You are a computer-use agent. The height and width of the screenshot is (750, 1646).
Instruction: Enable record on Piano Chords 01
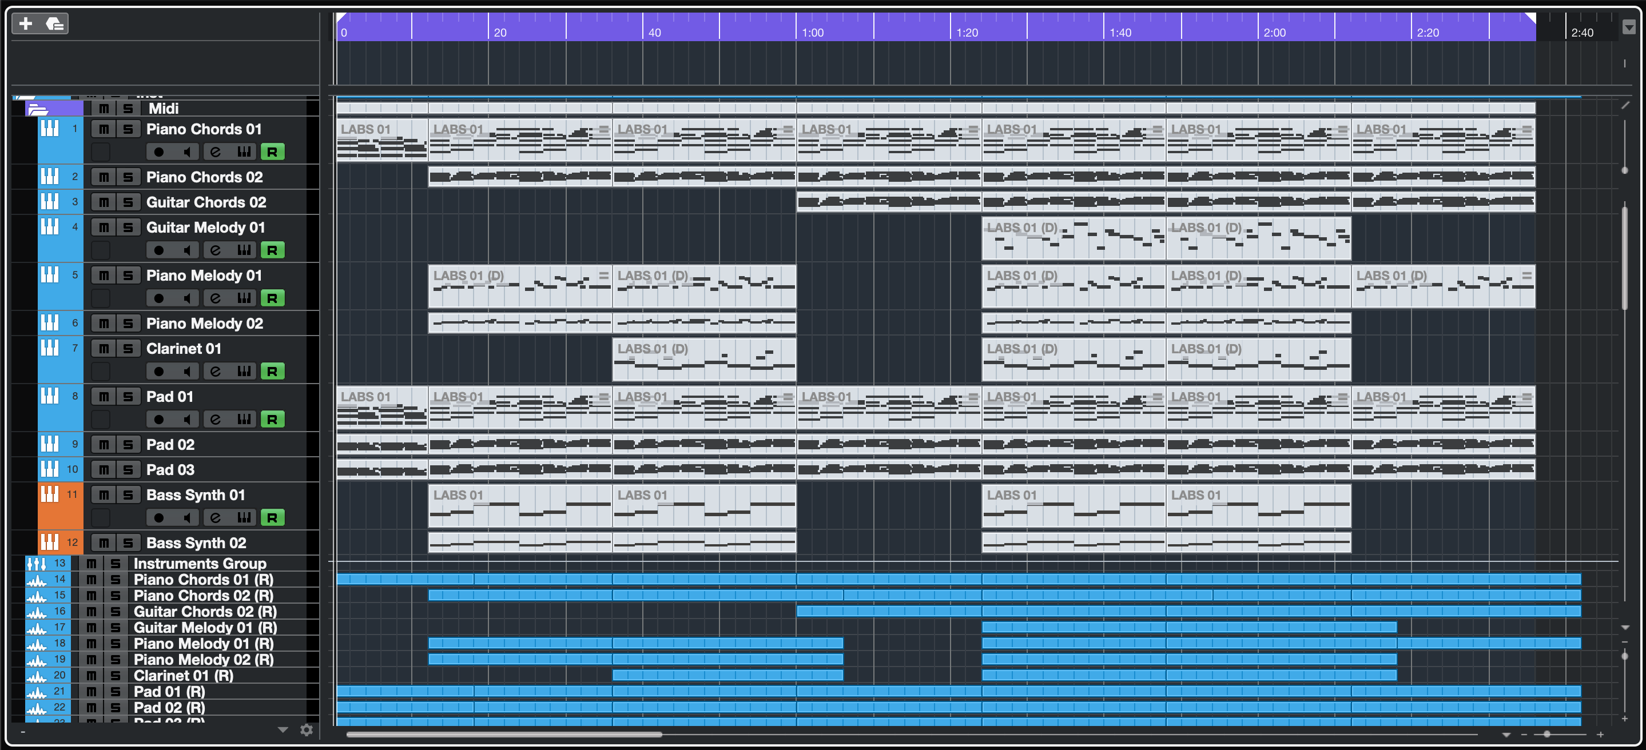158,152
